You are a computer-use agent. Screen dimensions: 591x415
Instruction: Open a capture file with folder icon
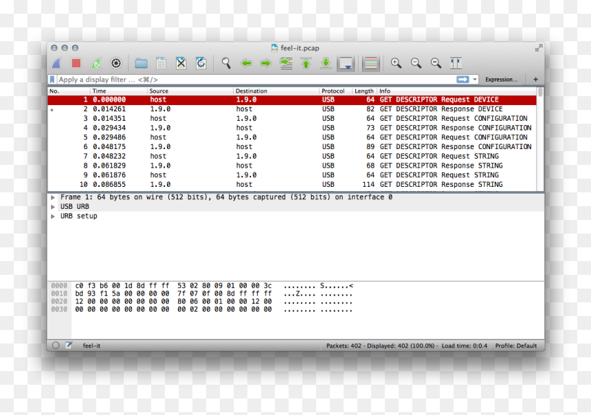142,63
